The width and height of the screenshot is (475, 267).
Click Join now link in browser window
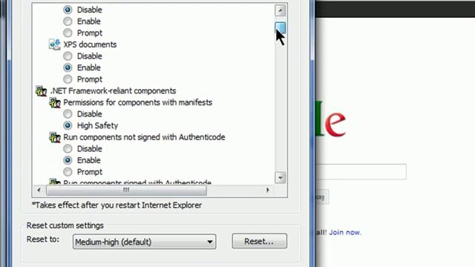click(x=345, y=232)
